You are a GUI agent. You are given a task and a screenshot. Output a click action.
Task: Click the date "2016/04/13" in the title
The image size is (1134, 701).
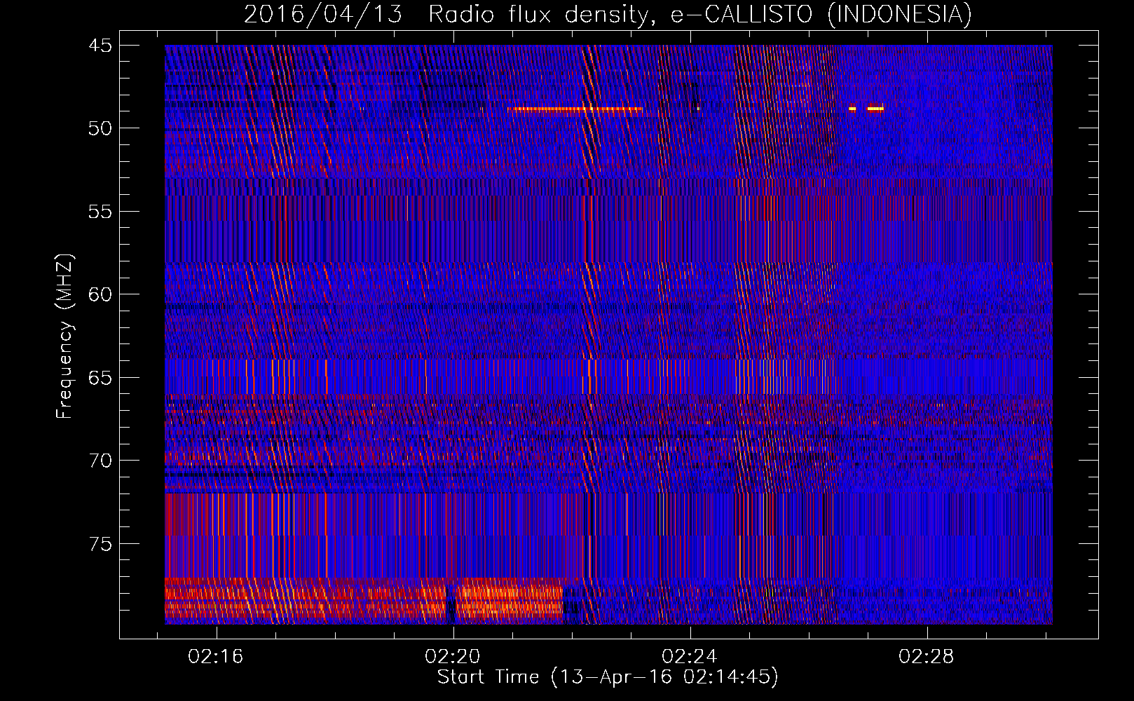(x=323, y=14)
